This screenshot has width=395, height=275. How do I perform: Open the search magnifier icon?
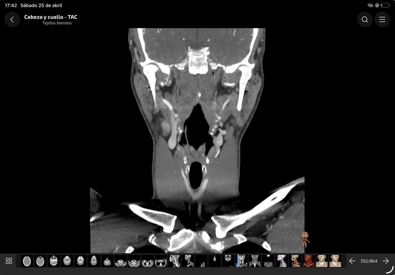click(365, 19)
